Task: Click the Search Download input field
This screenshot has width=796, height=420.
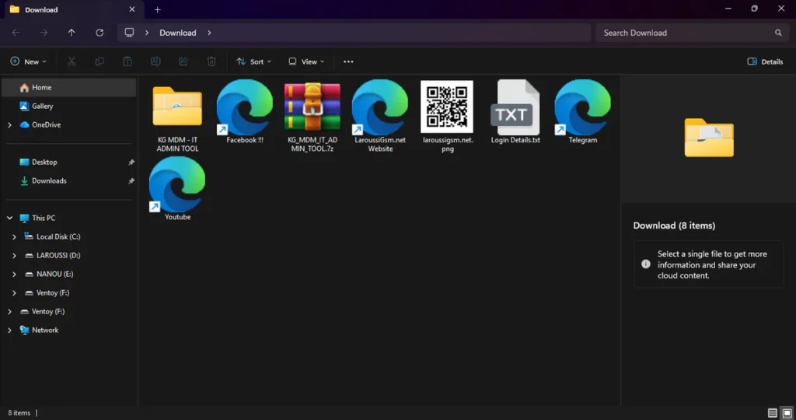Action: (x=684, y=33)
